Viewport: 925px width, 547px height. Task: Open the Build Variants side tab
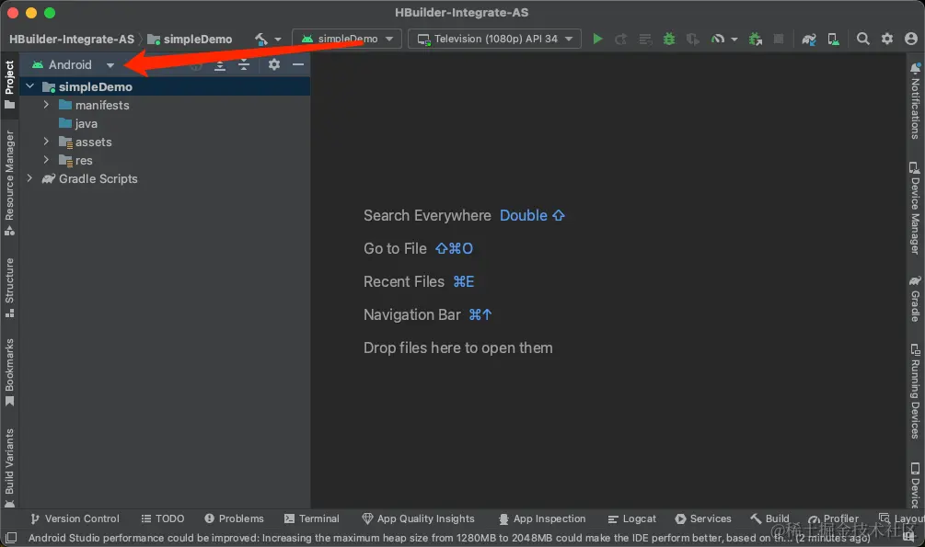(9, 467)
